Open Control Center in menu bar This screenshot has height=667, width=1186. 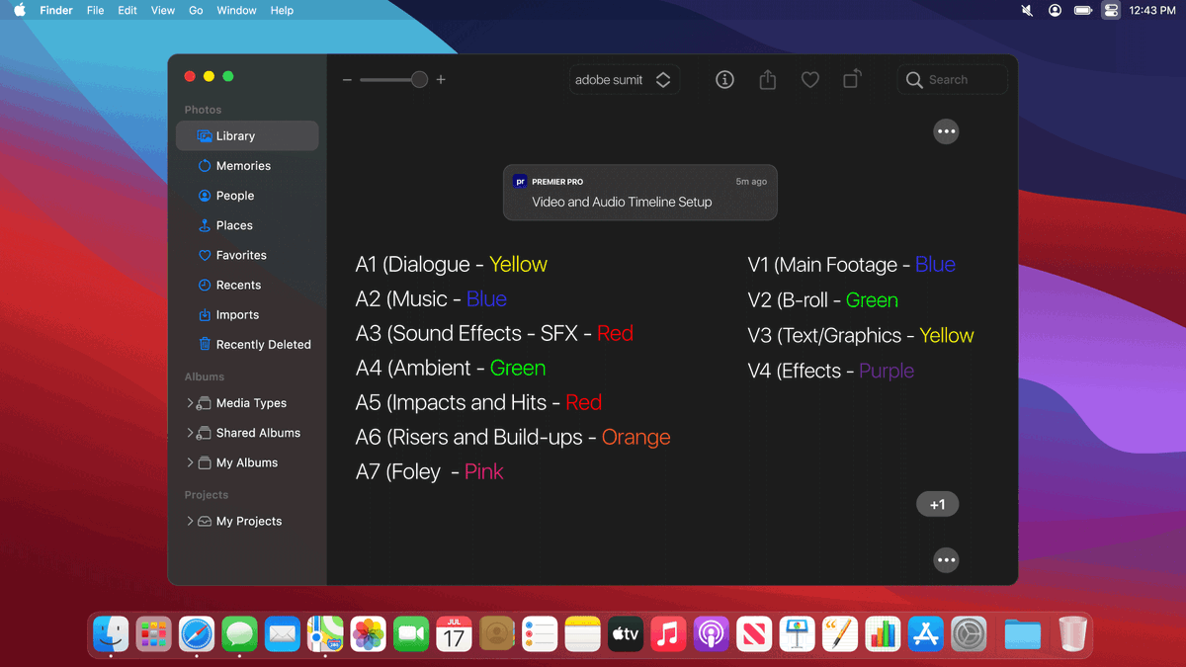pos(1111,10)
